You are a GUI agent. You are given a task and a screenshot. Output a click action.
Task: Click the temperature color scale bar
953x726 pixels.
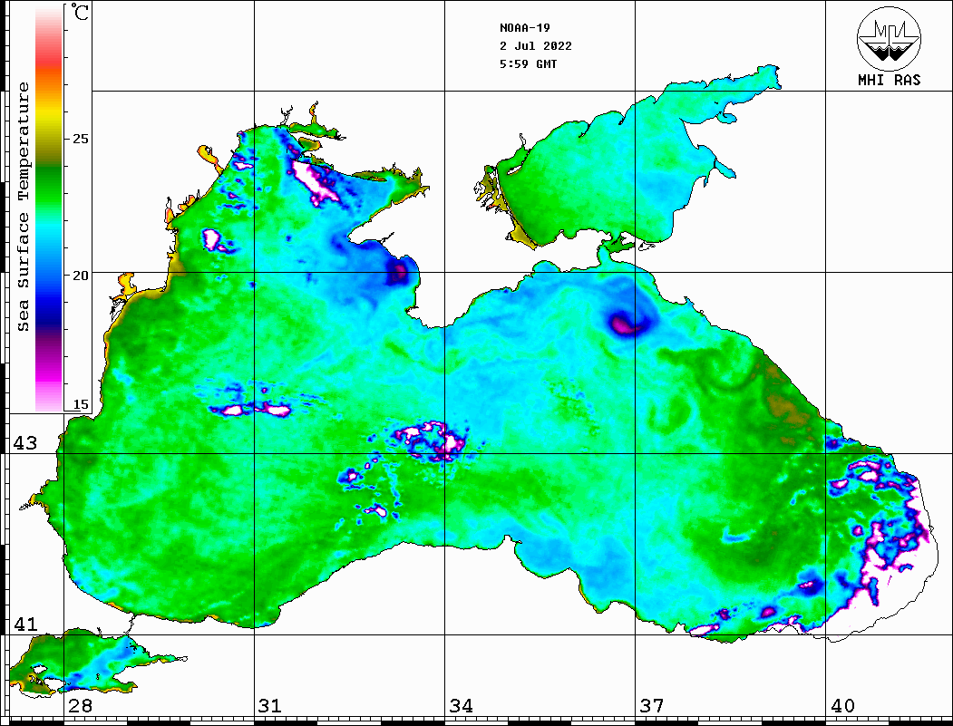[x=49, y=208]
